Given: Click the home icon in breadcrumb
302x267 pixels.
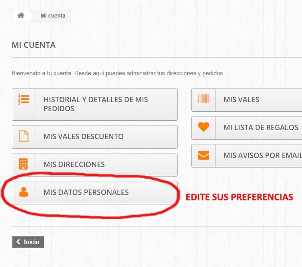Looking at the screenshot, I should tap(21, 15).
